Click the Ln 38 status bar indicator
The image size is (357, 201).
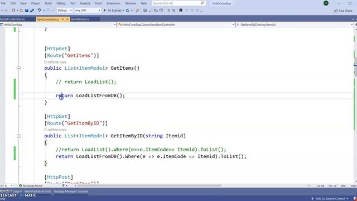[320, 186]
